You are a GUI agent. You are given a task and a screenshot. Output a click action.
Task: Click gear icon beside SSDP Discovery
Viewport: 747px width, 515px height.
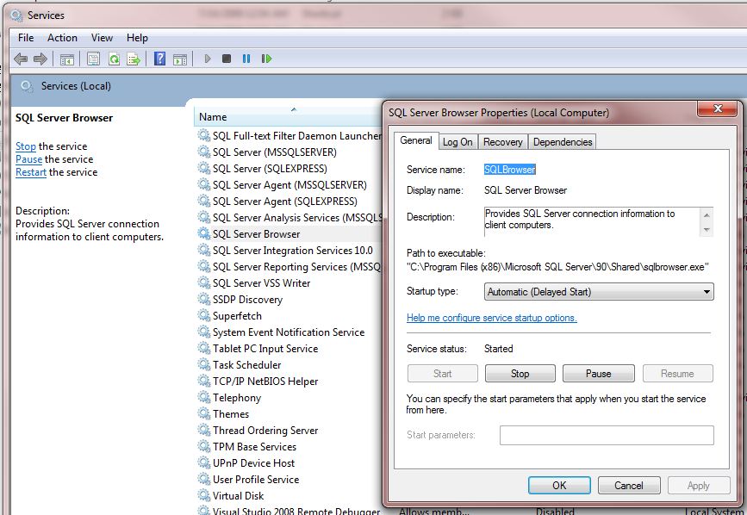tap(204, 300)
